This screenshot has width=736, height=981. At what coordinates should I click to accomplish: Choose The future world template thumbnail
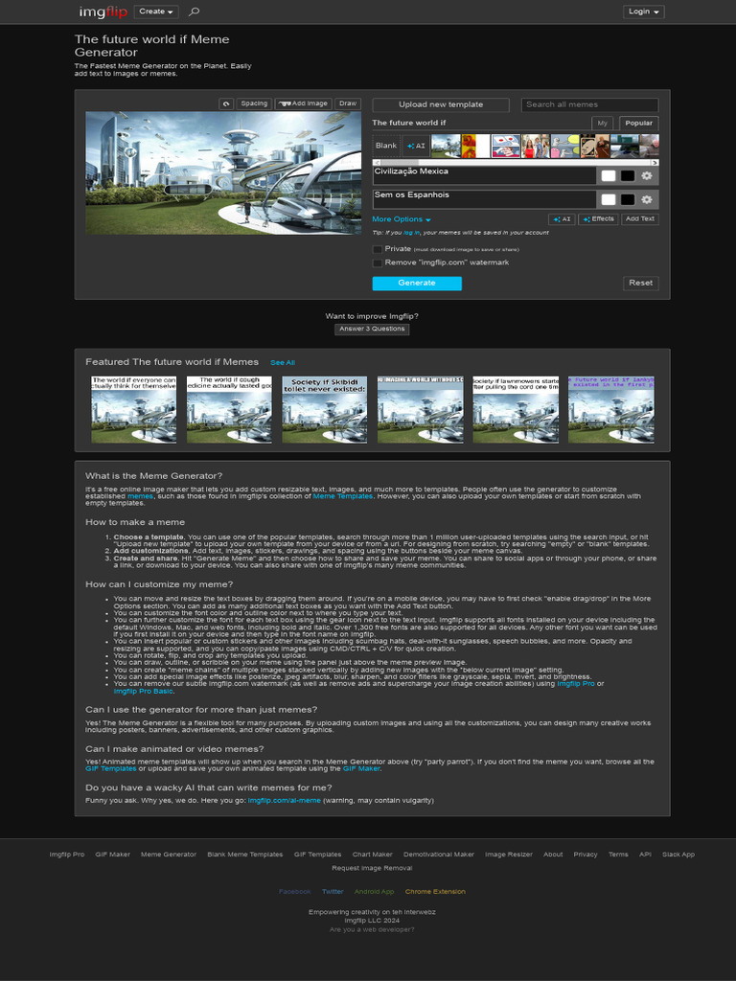446,146
